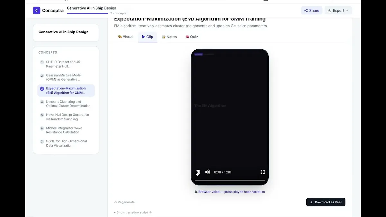This screenshot has height=217, width=386.
Task: Click the Regenerate link
Action: coord(124,202)
